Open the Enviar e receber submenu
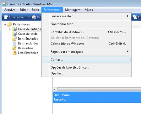This screenshot has width=141, height=114. (86, 16)
